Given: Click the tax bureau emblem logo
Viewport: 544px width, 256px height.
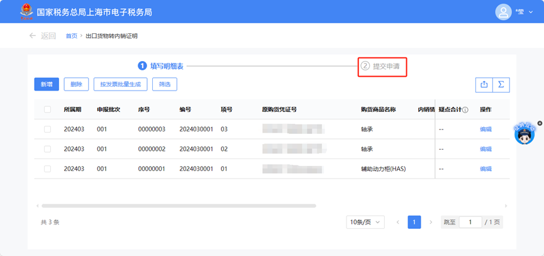Looking at the screenshot, I should coord(26,12).
